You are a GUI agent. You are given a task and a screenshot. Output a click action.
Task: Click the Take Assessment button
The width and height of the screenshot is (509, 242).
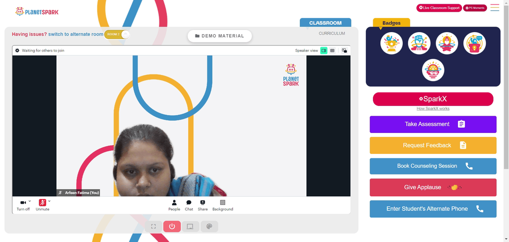pos(433,124)
